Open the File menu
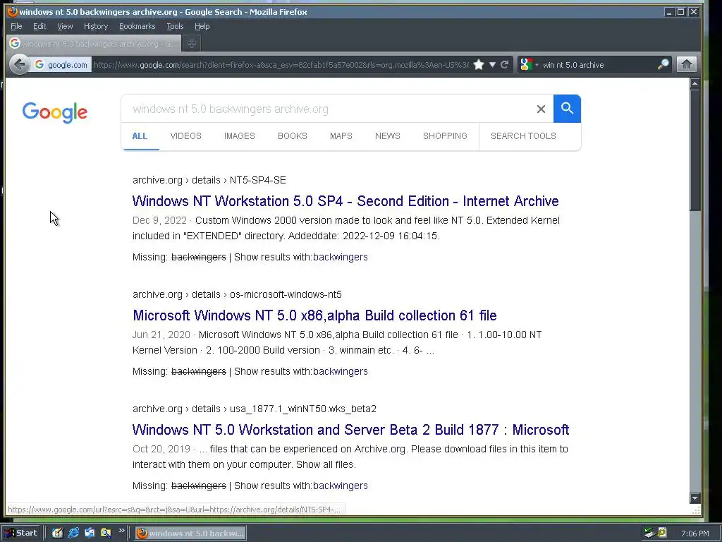This screenshot has height=542, width=722. point(16,26)
